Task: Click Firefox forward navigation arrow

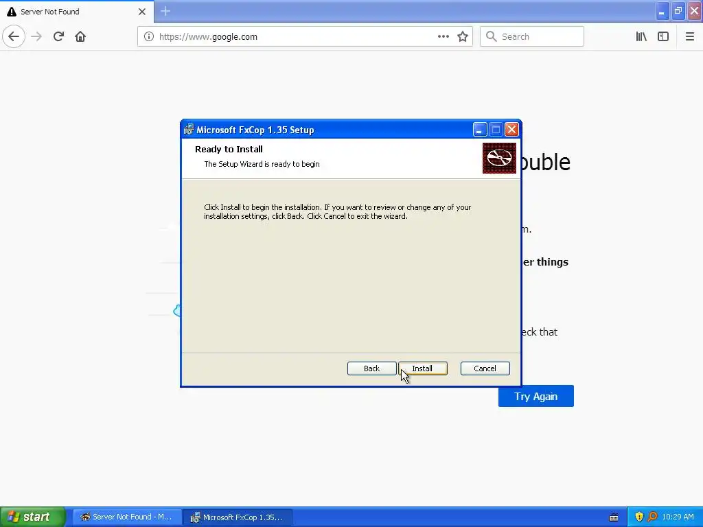Action: pyautogui.click(x=36, y=37)
